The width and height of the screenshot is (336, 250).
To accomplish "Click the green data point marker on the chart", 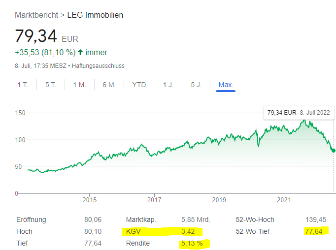I will [x=334, y=150].
